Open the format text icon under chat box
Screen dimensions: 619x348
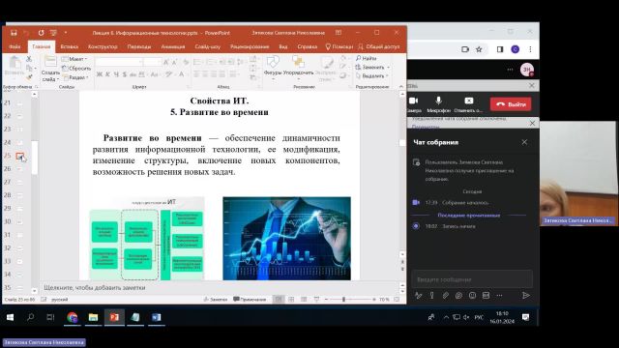[419, 295]
